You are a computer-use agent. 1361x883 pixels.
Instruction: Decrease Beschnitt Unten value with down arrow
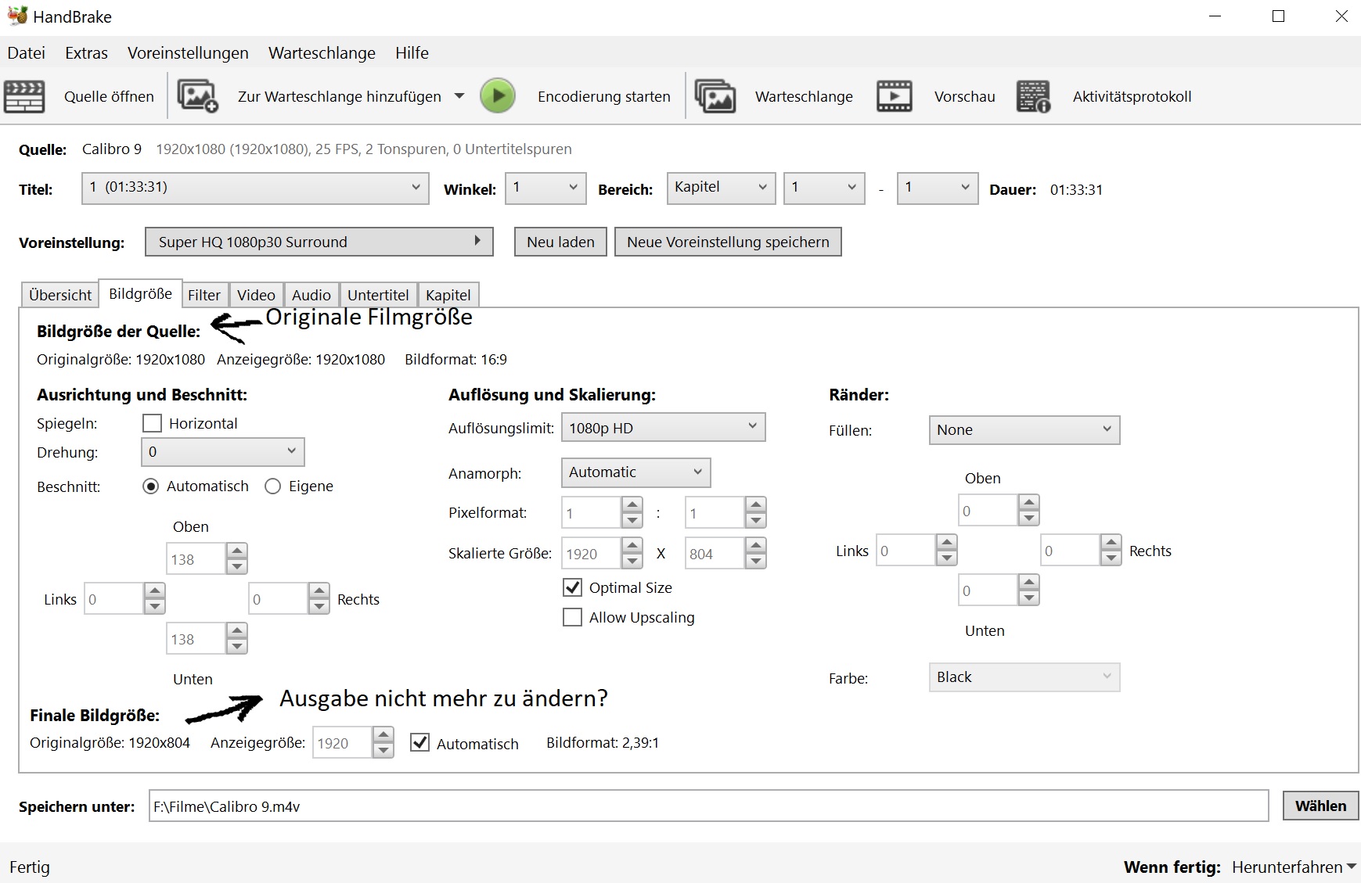click(237, 647)
